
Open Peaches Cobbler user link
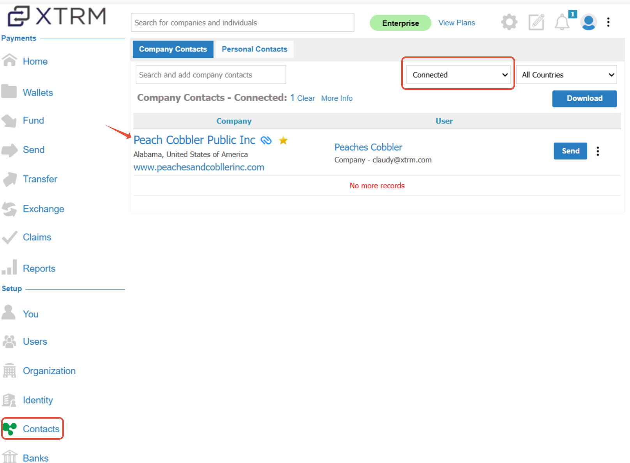click(368, 147)
